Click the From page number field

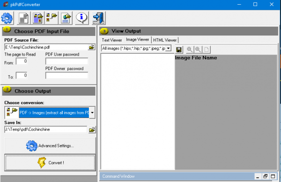pos(22,61)
